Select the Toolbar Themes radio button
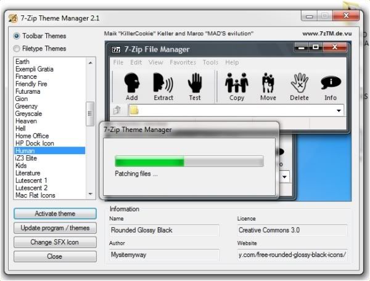 pyautogui.click(x=17, y=36)
